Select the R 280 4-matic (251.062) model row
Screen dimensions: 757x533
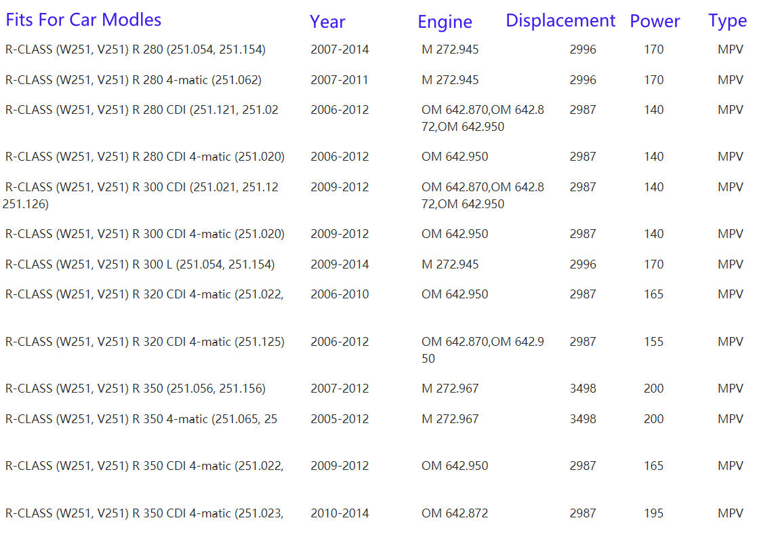pyautogui.click(x=133, y=80)
